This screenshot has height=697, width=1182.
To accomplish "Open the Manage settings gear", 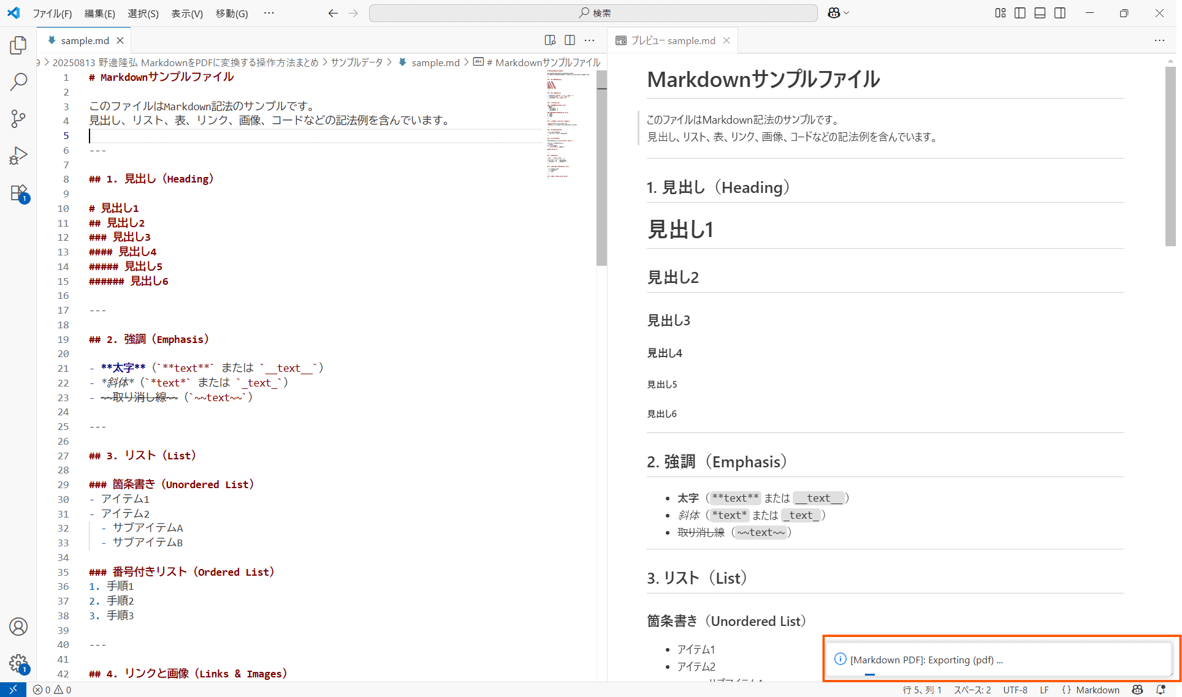I will (x=18, y=664).
